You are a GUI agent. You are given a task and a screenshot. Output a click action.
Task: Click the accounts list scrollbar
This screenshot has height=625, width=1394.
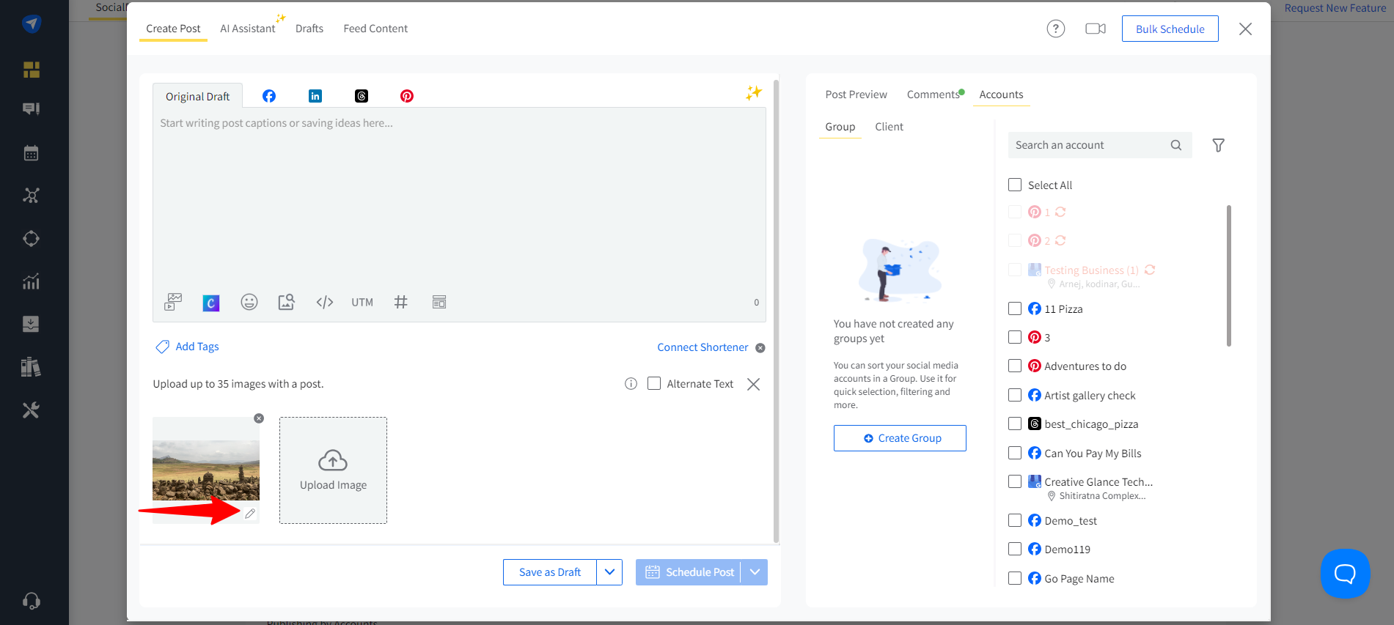tap(1229, 275)
